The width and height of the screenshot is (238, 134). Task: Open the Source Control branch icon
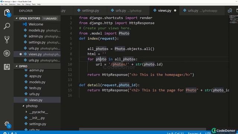pyautogui.click(x=7, y=40)
